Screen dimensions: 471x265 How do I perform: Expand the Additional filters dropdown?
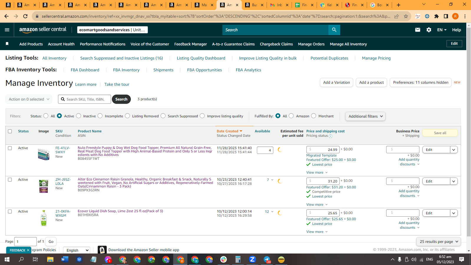coord(365,116)
